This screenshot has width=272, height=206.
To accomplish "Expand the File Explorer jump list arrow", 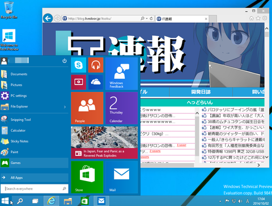I will pyautogui.click(x=65, y=107).
